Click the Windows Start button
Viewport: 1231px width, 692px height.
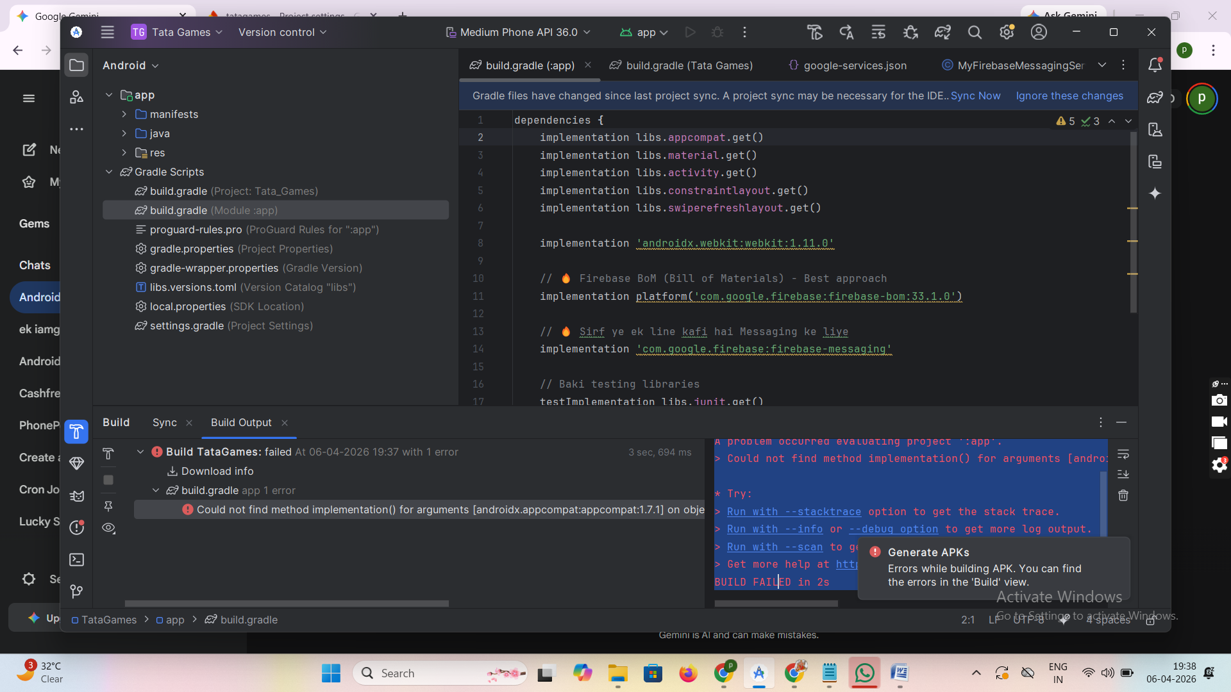tap(331, 673)
